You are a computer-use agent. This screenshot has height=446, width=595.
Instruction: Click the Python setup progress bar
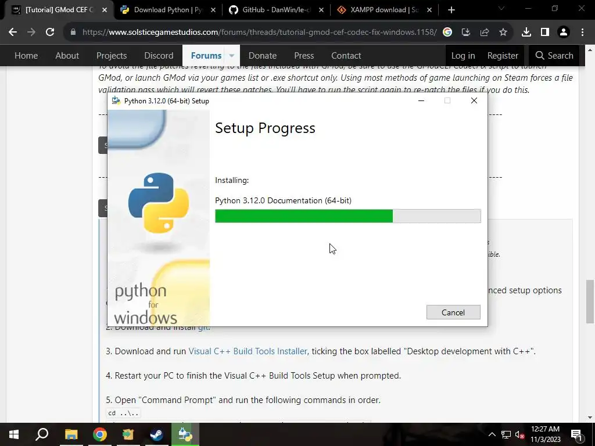click(x=348, y=216)
